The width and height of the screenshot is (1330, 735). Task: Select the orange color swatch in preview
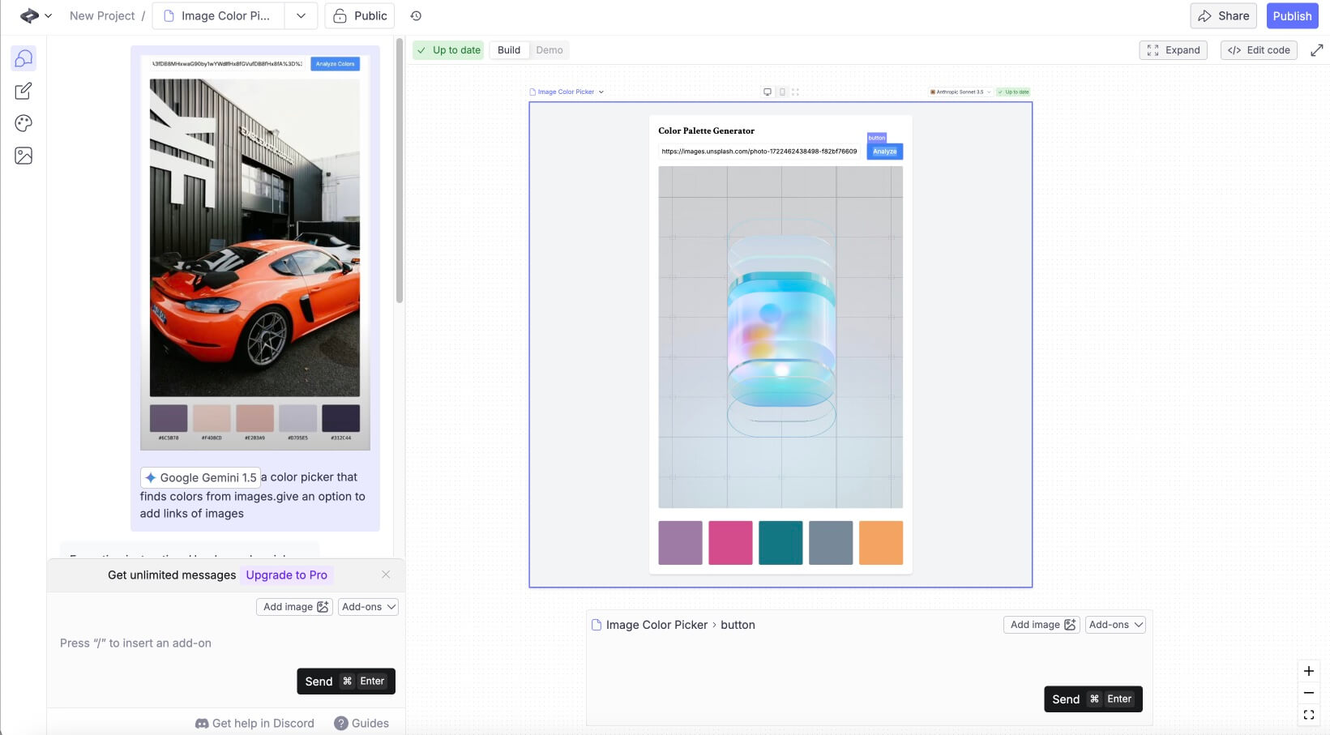click(880, 543)
